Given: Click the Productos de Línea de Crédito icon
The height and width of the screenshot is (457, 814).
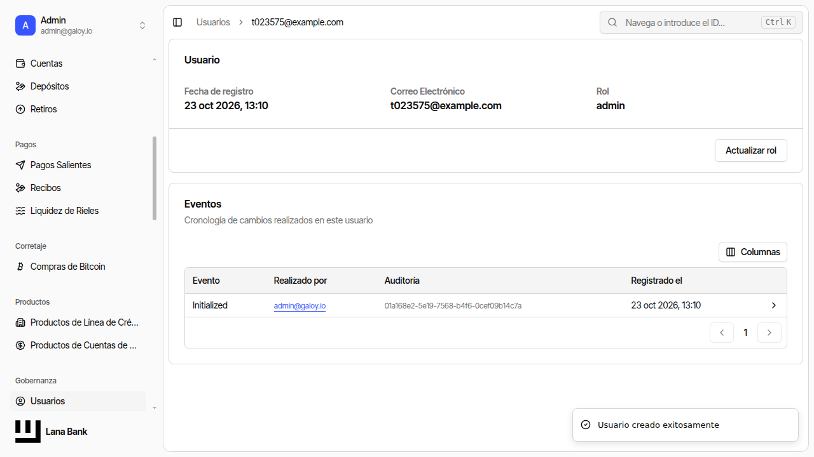Looking at the screenshot, I should (20, 322).
